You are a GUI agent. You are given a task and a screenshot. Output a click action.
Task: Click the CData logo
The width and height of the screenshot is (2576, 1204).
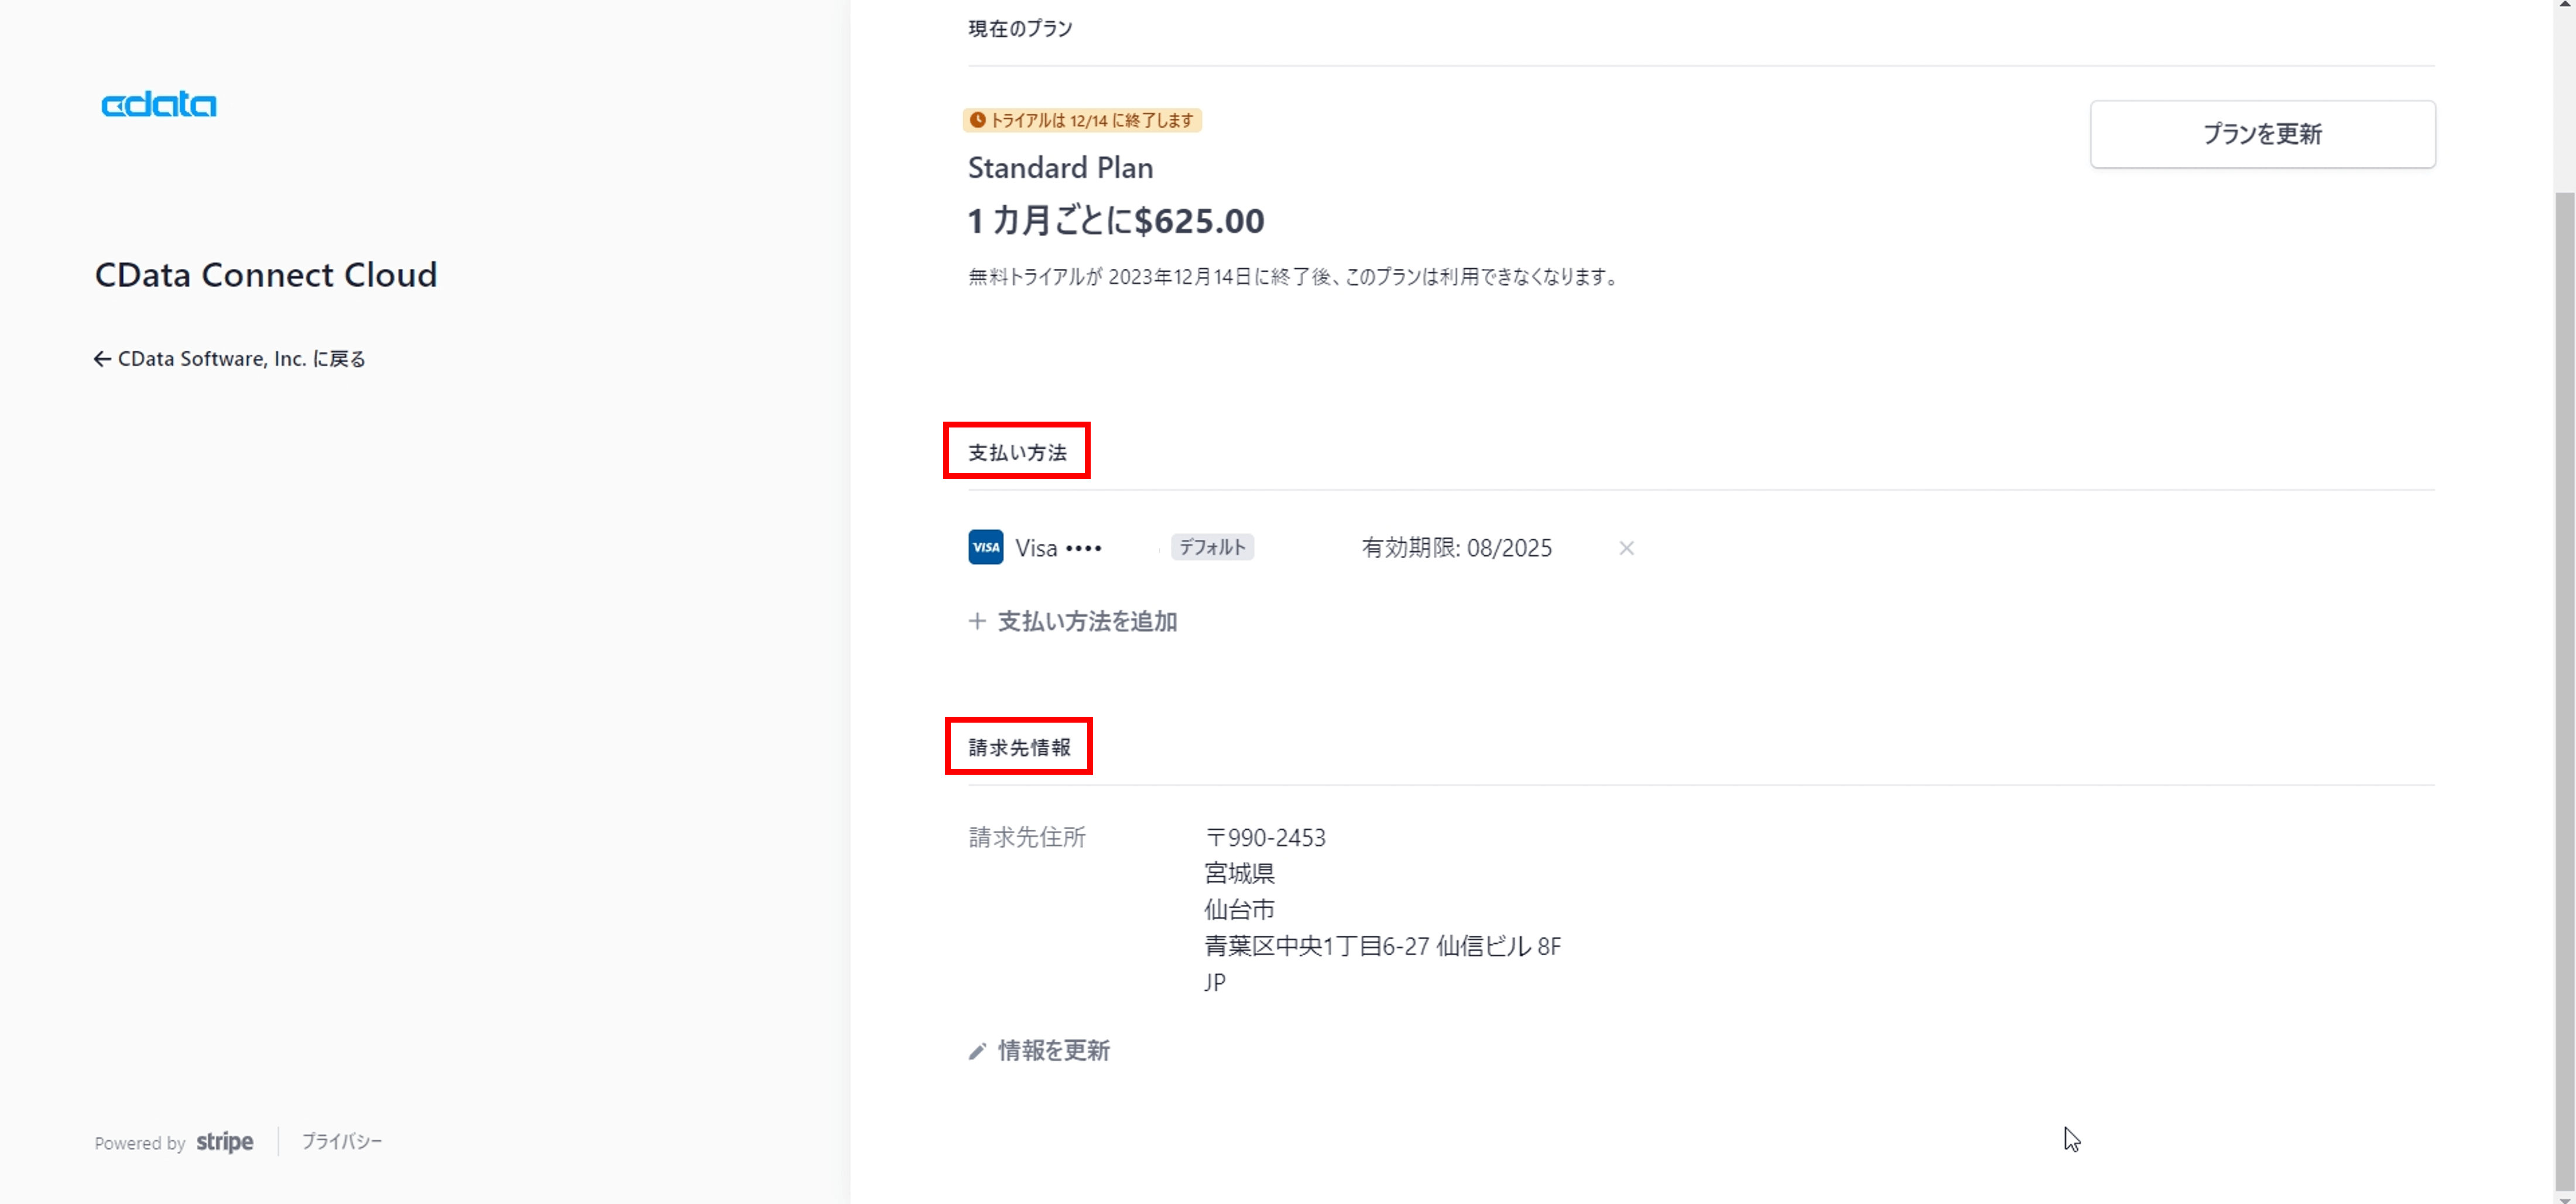159,105
